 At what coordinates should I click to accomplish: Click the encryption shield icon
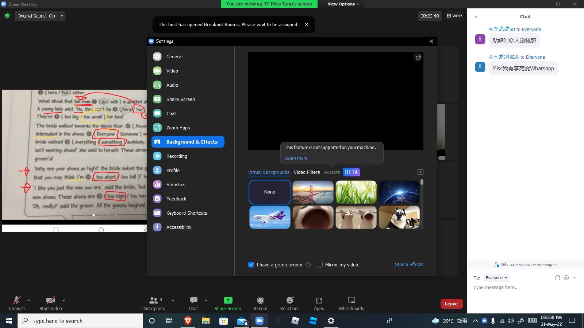click(7, 16)
